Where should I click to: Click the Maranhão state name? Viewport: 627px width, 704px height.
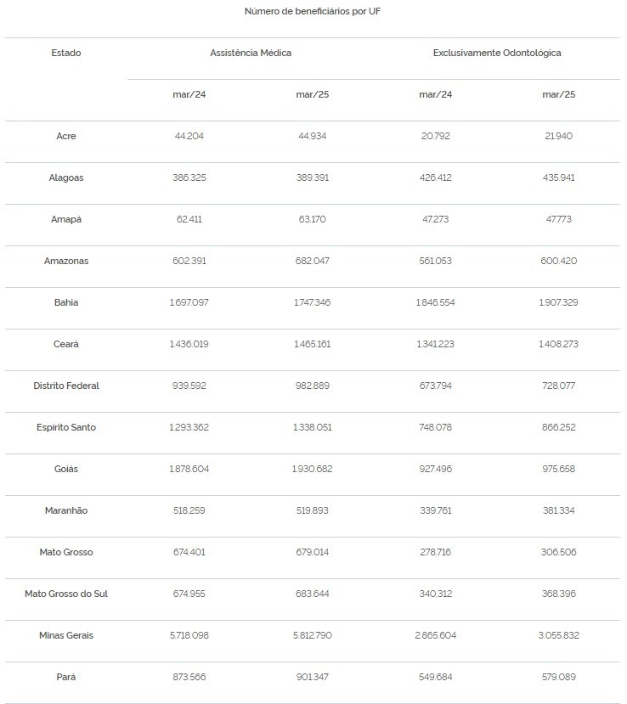point(66,510)
